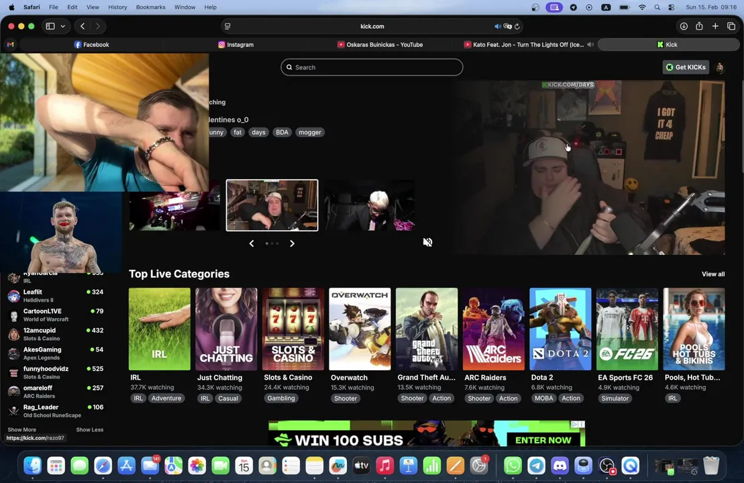The image size is (744, 483).
Task: Open 12amcupid channel in sidebar
Action: coord(56,334)
